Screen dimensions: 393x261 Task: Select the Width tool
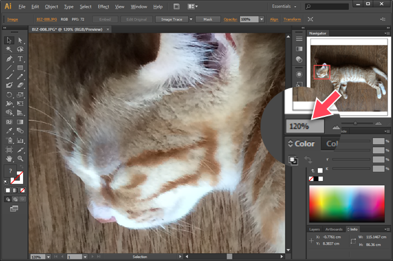(x=9, y=104)
